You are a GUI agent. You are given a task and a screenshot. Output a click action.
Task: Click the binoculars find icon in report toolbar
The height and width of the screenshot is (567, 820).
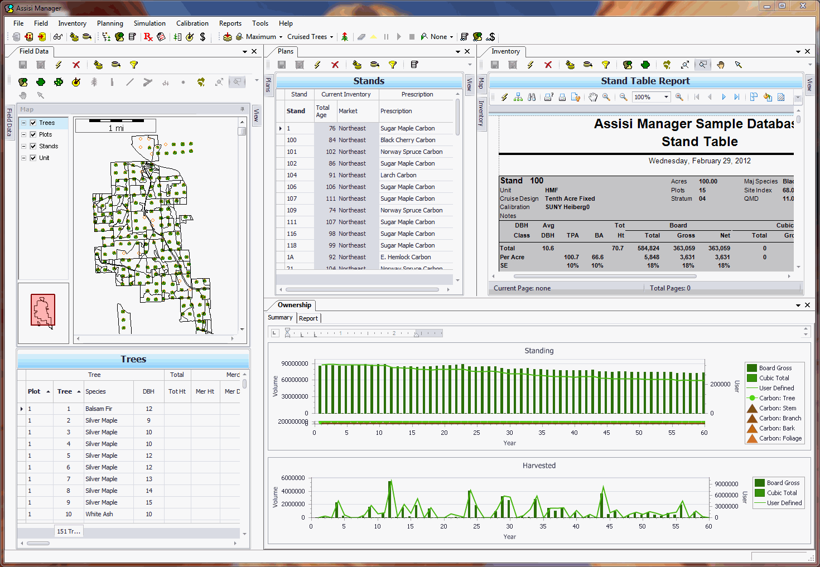pyautogui.click(x=532, y=97)
